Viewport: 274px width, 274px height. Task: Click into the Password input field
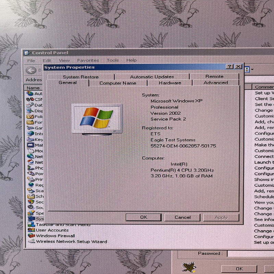click(250, 254)
